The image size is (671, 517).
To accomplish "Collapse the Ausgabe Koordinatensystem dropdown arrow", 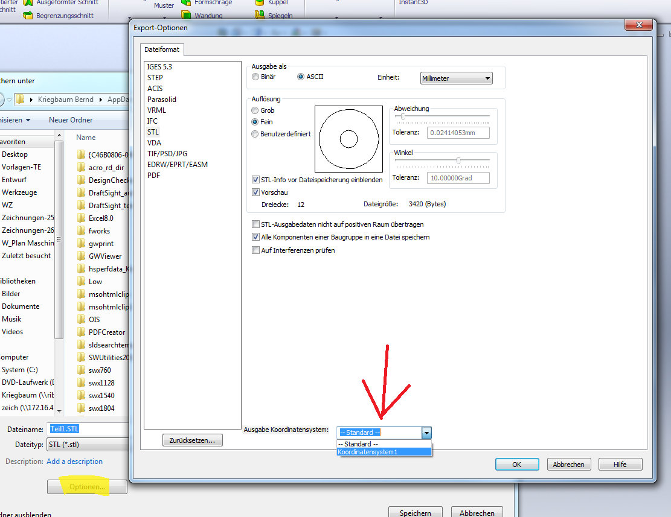I will coord(426,433).
